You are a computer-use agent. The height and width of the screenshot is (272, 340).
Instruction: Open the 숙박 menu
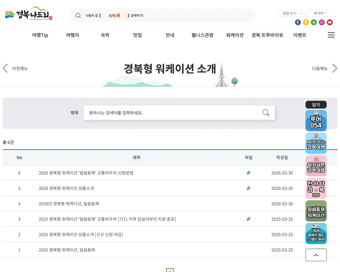105,35
